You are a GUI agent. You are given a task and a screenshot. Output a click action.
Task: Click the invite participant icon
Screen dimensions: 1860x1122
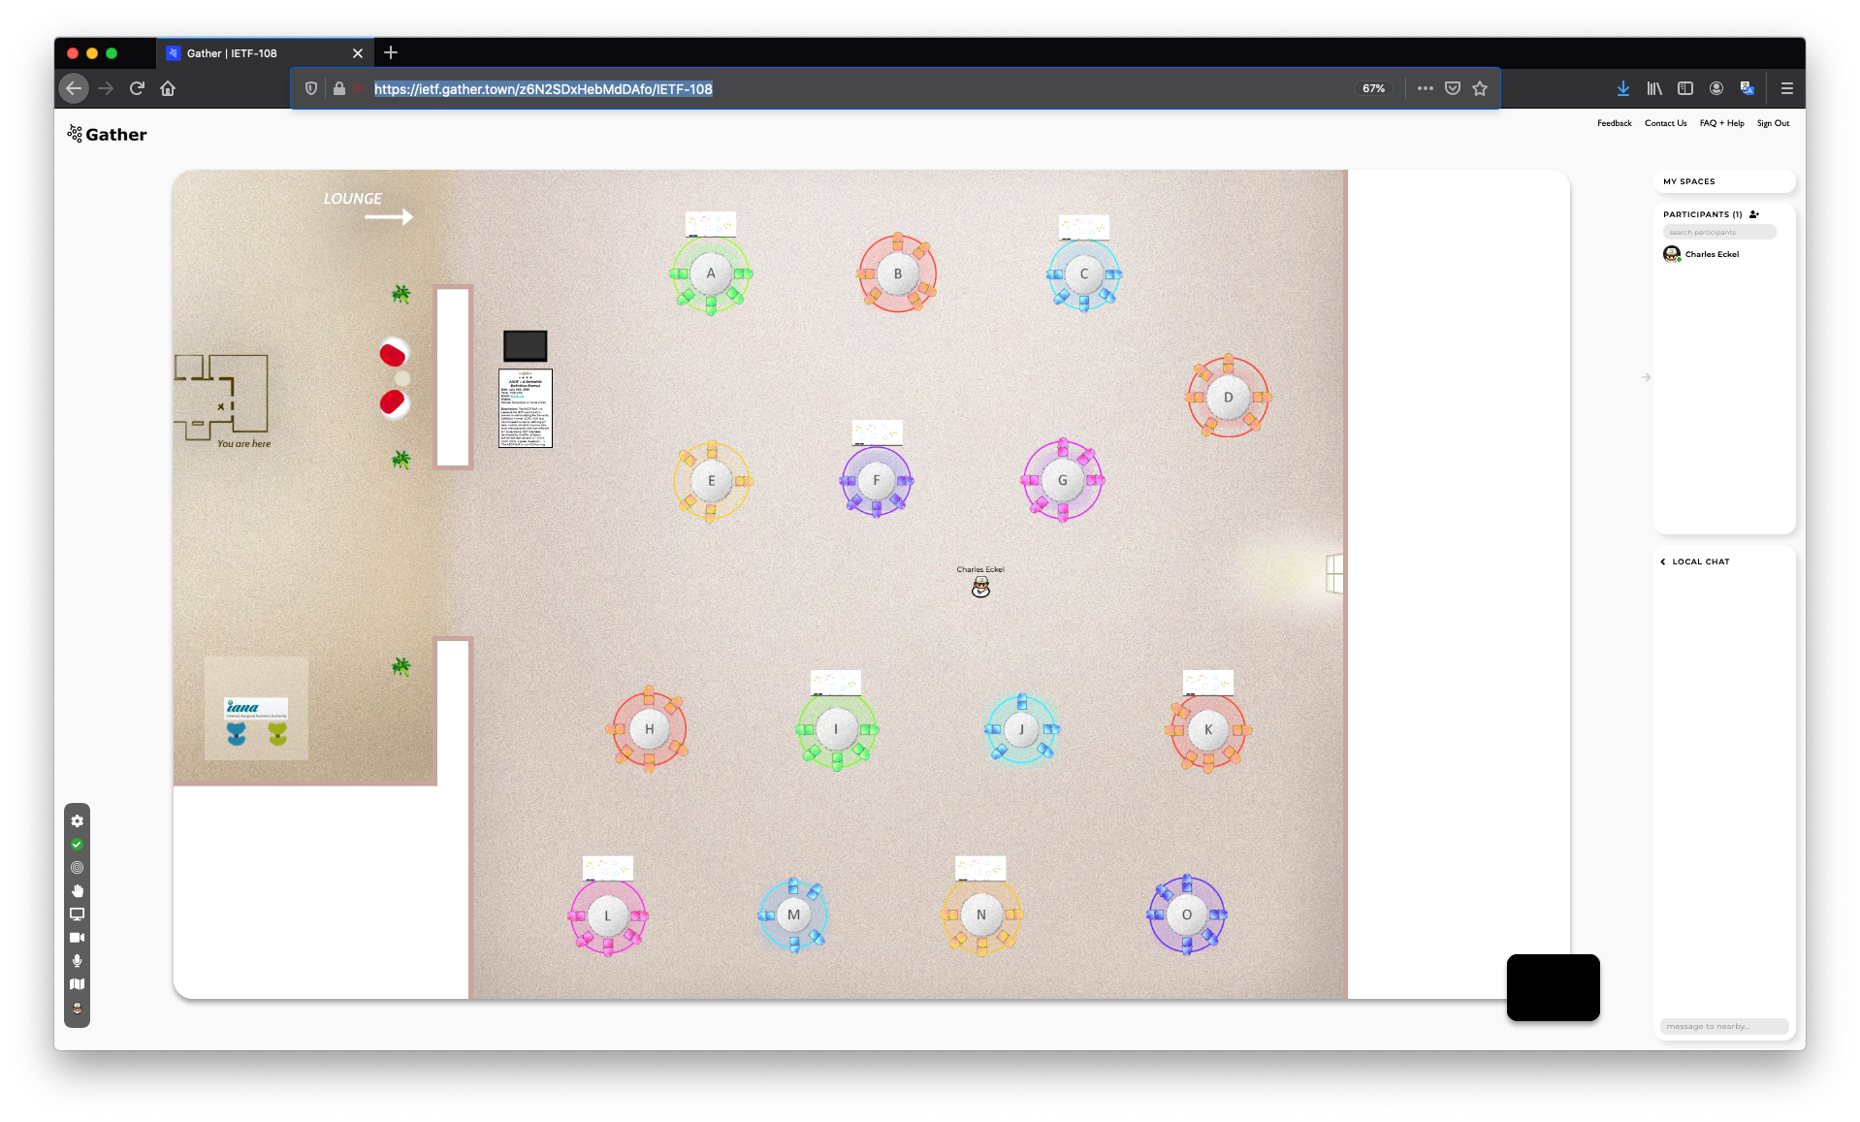click(x=1754, y=214)
